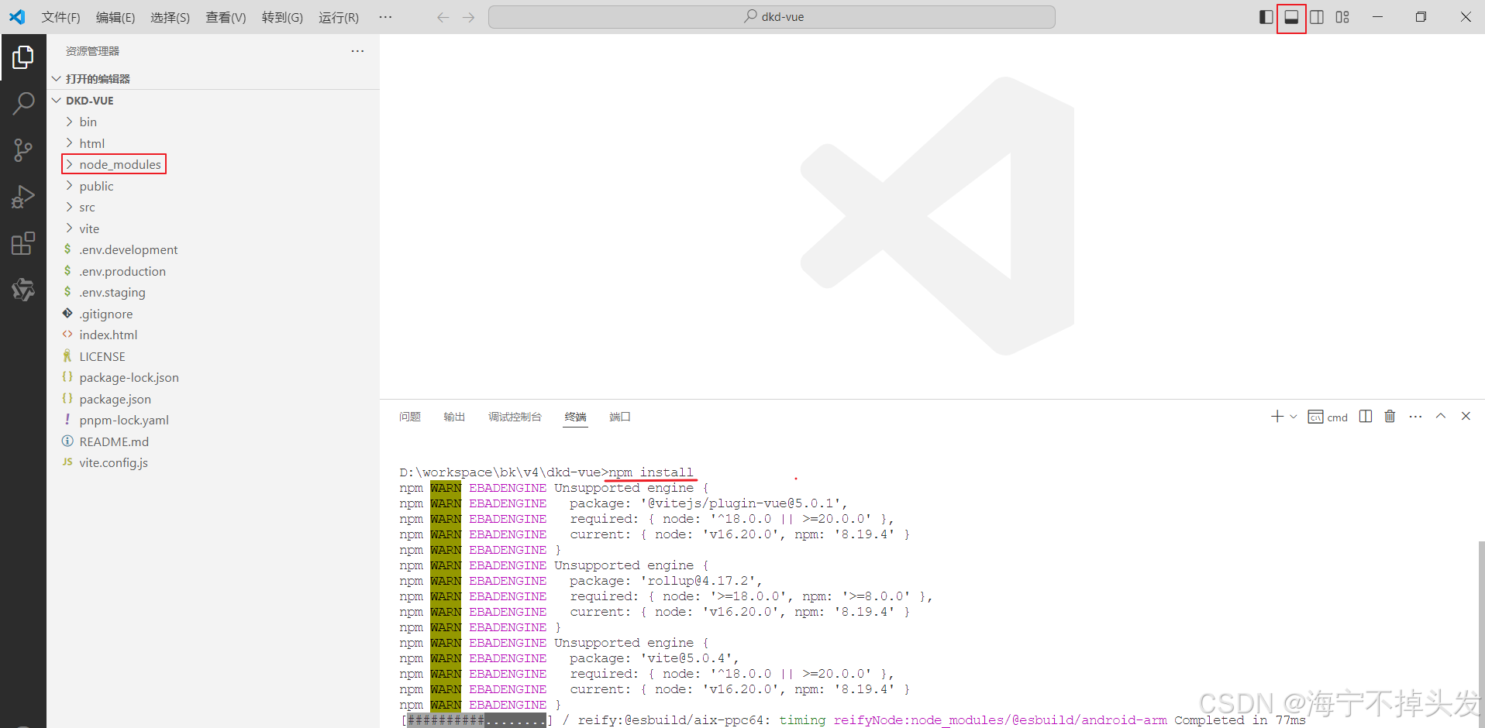Create a new terminal with plus icon

(x=1277, y=417)
